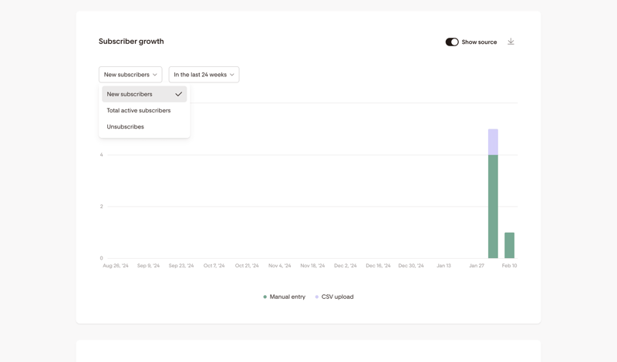The width and height of the screenshot is (617, 362).
Task: Click the y-axis value 4
Action: 102,155
